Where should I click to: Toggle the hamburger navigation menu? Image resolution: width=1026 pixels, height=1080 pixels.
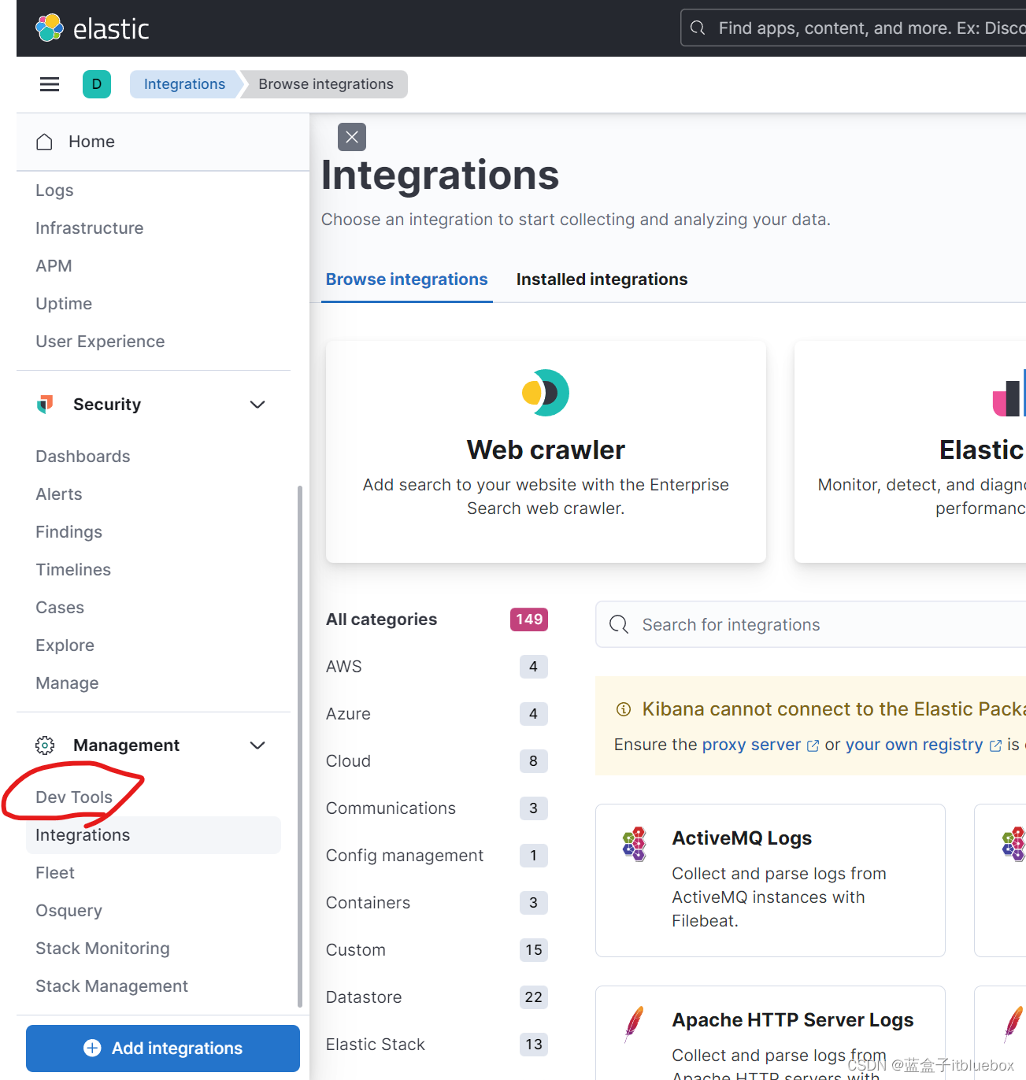pos(50,84)
